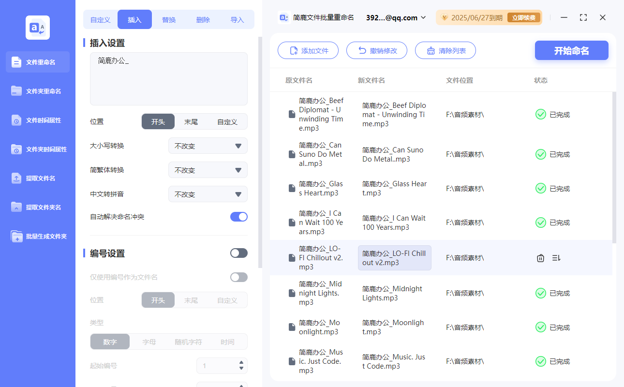Screen dimensions: 624x387
Task: Open the 文件夹重命名 tool in the sidebar
Action: tap(37, 91)
